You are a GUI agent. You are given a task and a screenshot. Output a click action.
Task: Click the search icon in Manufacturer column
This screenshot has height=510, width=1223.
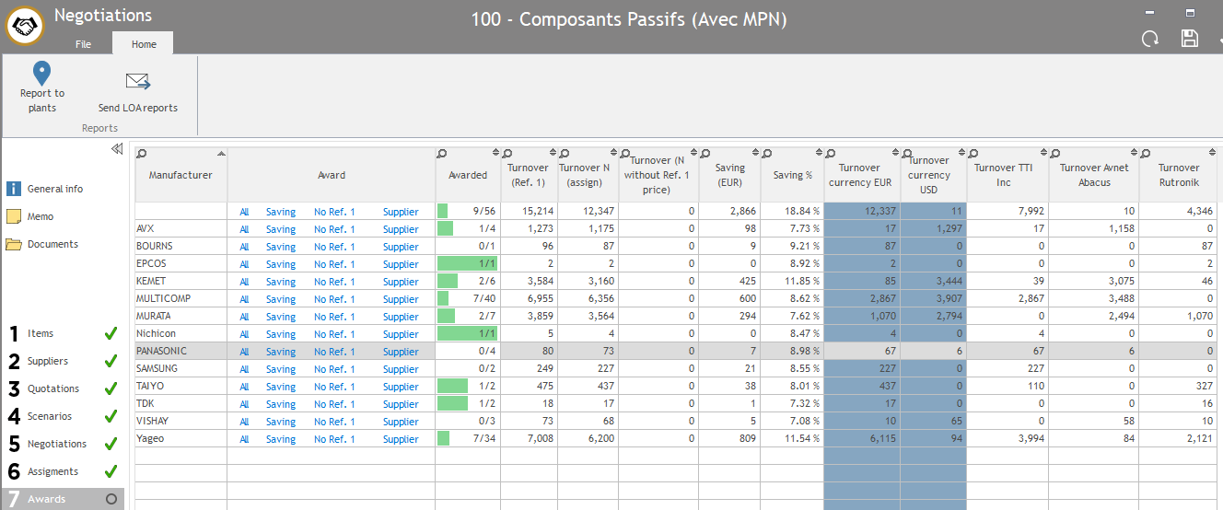[141, 154]
